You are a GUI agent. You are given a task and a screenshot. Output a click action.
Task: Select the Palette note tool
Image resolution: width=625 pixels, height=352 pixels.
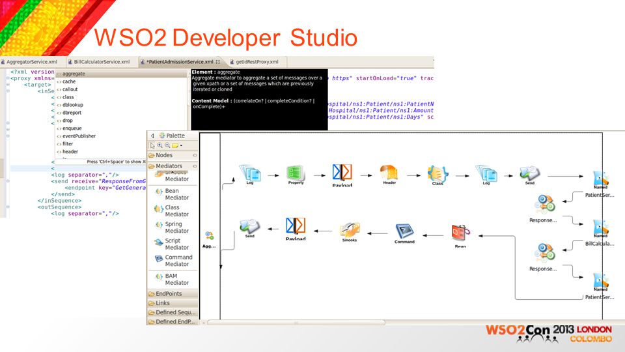[x=175, y=145]
